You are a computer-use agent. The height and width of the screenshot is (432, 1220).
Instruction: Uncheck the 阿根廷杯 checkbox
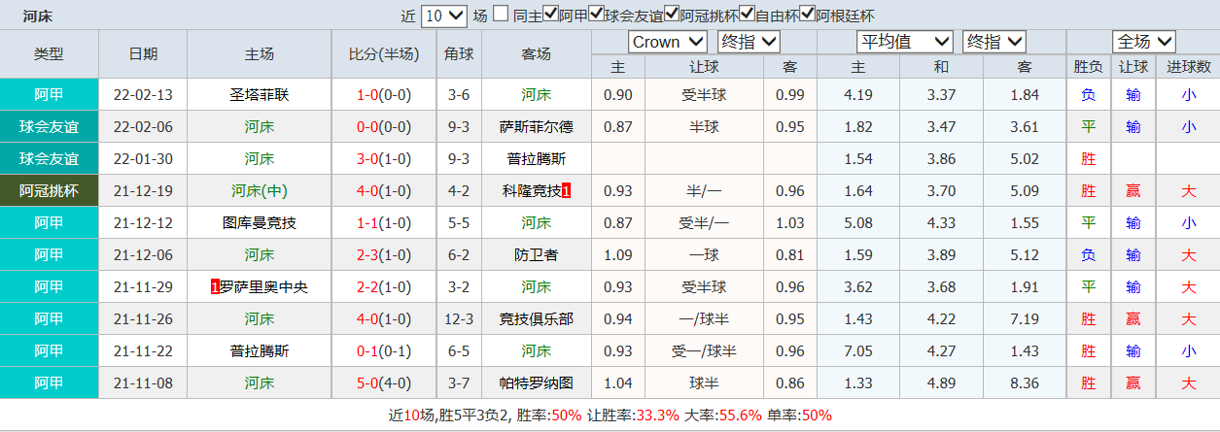pos(807,15)
